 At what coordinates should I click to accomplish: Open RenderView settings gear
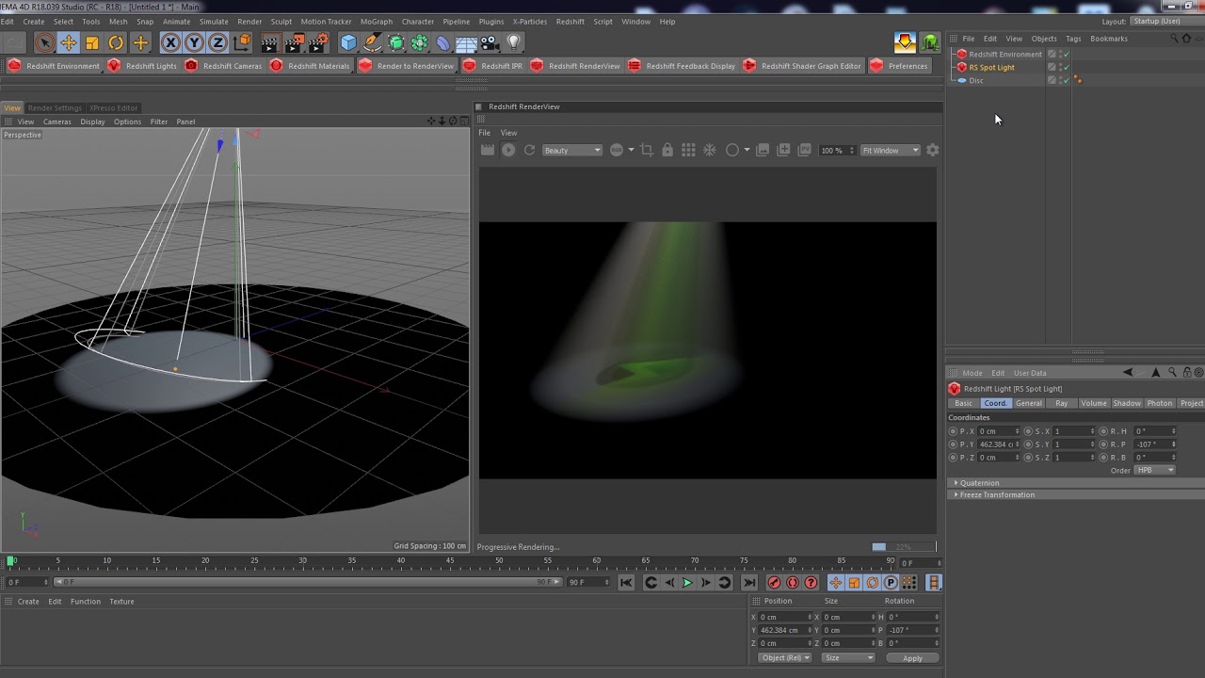933,151
